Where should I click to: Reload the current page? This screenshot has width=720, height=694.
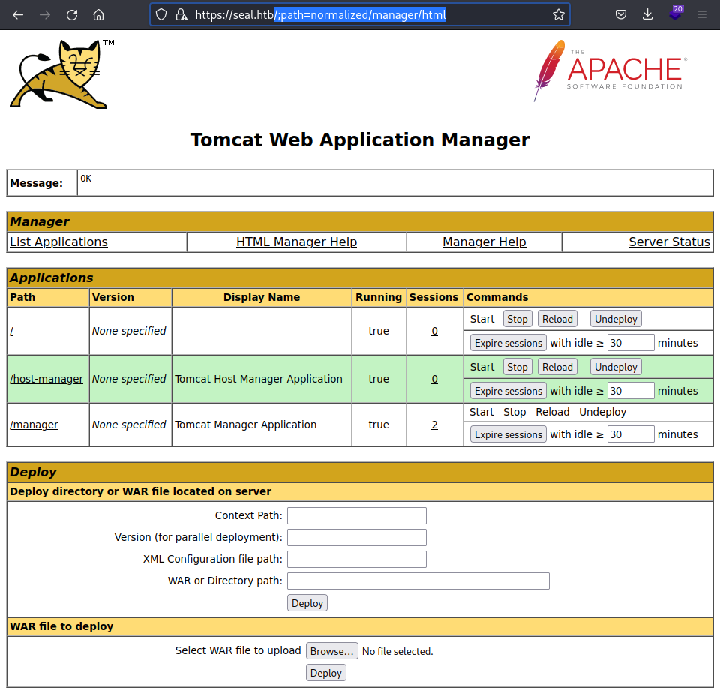[x=72, y=15]
